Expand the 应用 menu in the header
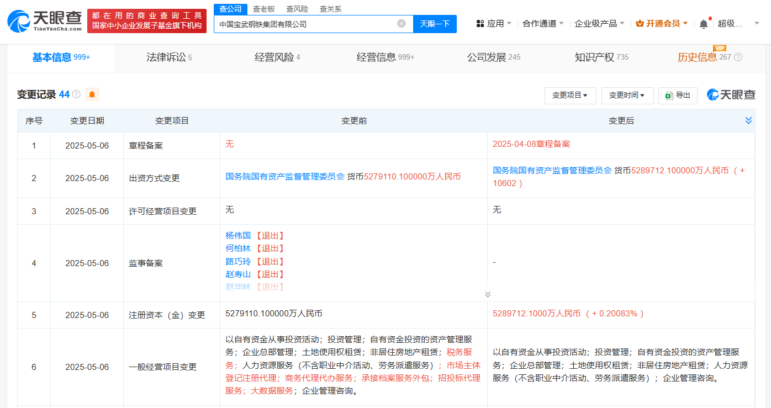Viewport: 771px width, 408px height. point(494,24)
